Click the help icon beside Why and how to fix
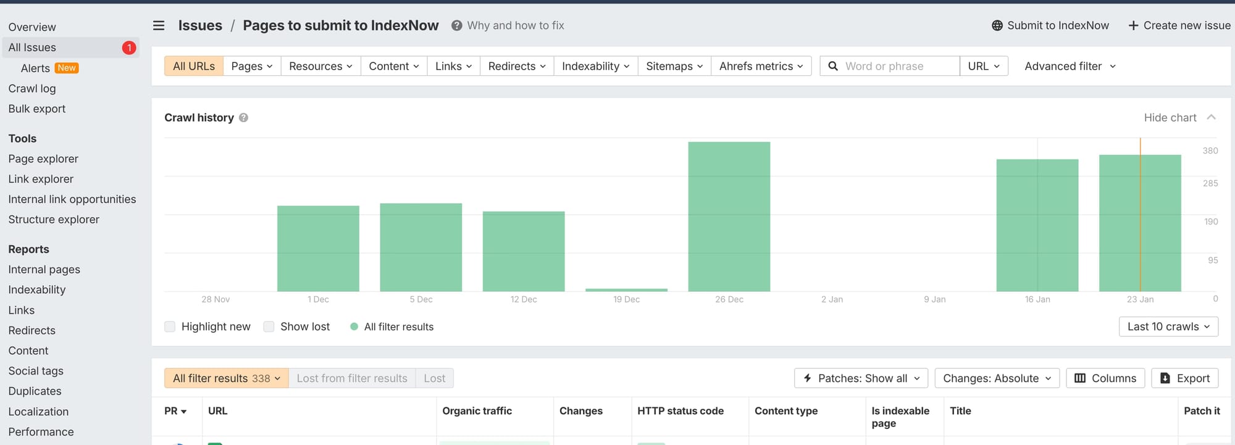Screen dimensions: 1235x445 [x=456, y=25]
